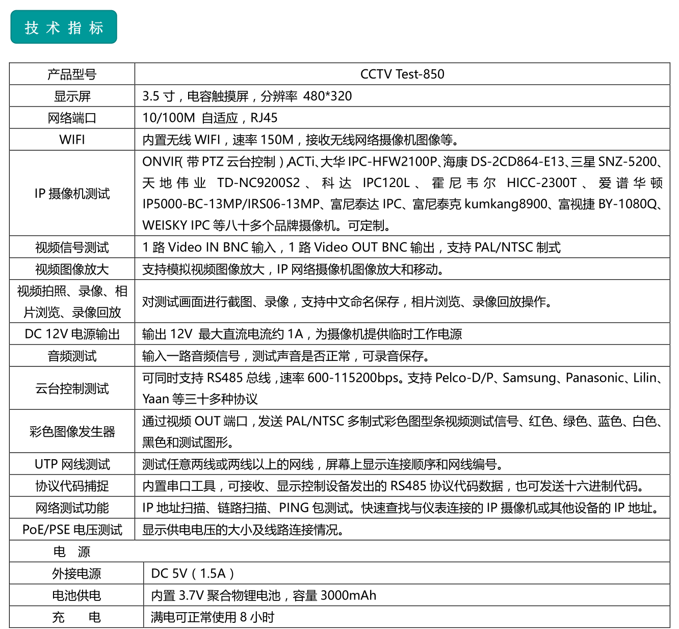Click the 音频测试 row label

[x=72, y=356]
